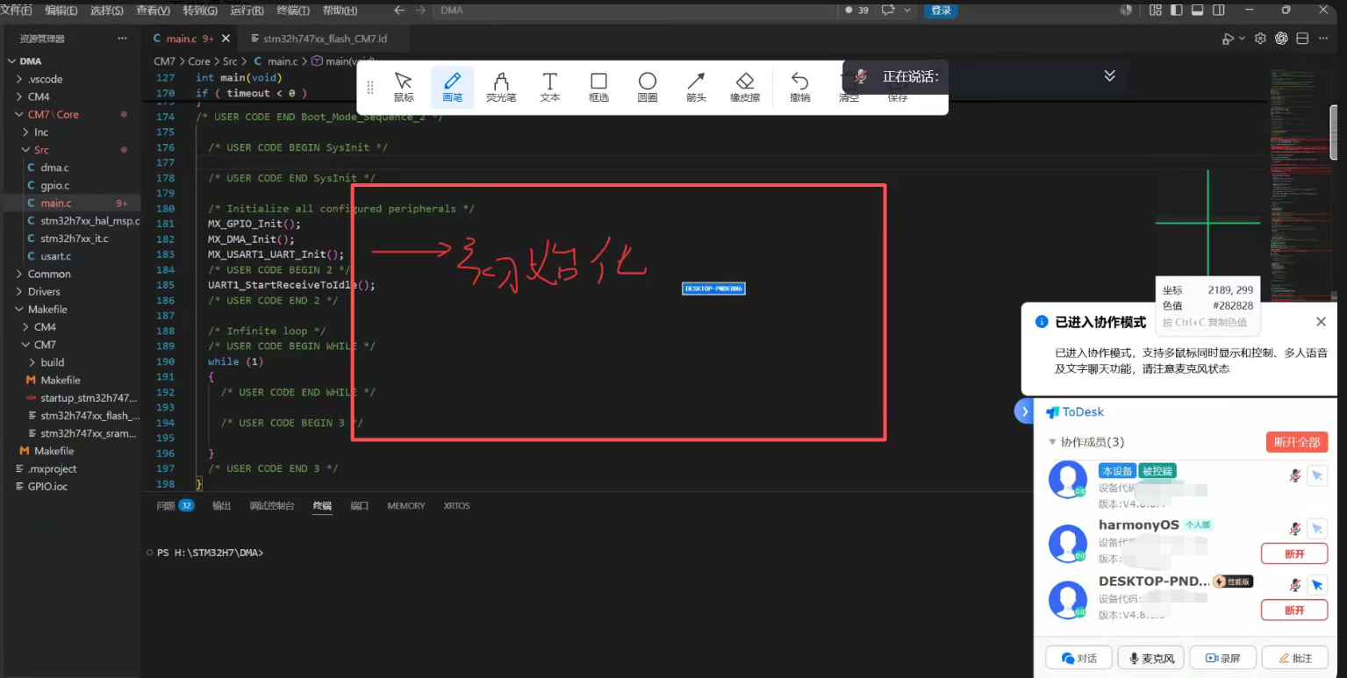1347x678 pixels.
Task: Click the DMA command center search box
Action: click(636, 11)
